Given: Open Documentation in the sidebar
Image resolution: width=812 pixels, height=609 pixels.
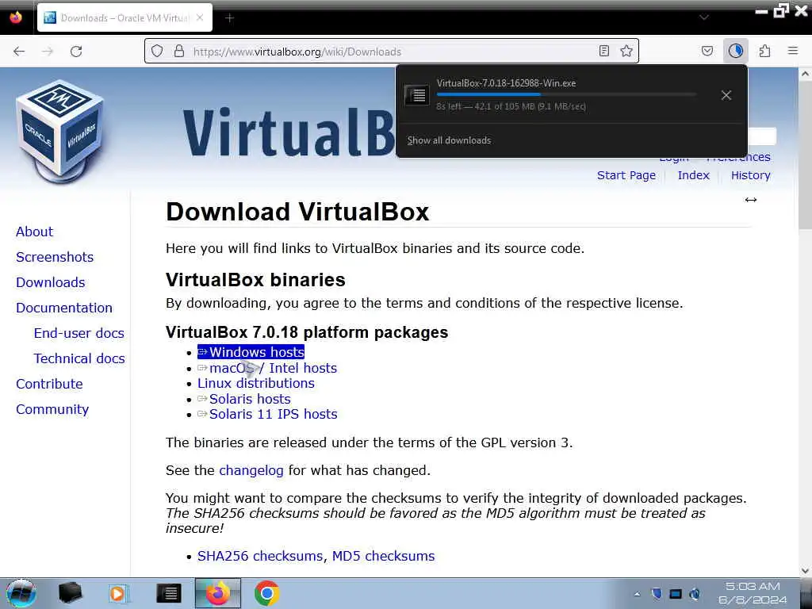Looking at the screenshot, I should 64,308.
